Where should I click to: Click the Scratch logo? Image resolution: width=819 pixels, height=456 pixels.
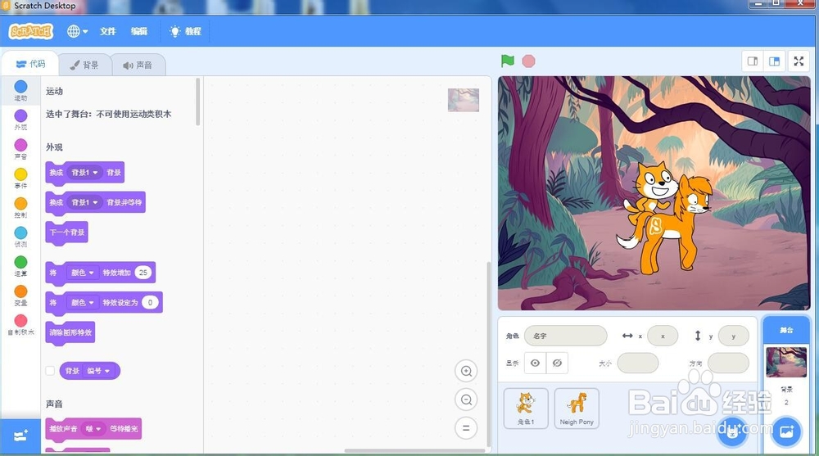(31, 31)
